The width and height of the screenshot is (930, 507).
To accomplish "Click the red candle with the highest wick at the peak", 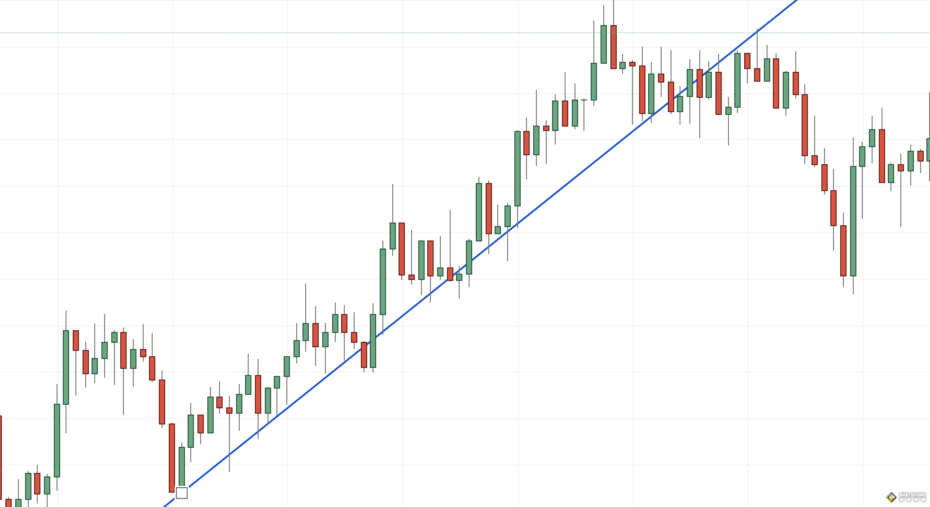I will tap(614, 47).
